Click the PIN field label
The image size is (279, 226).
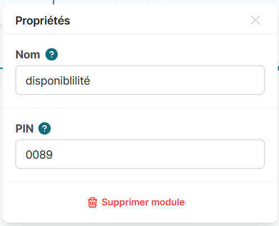point(25,129)
